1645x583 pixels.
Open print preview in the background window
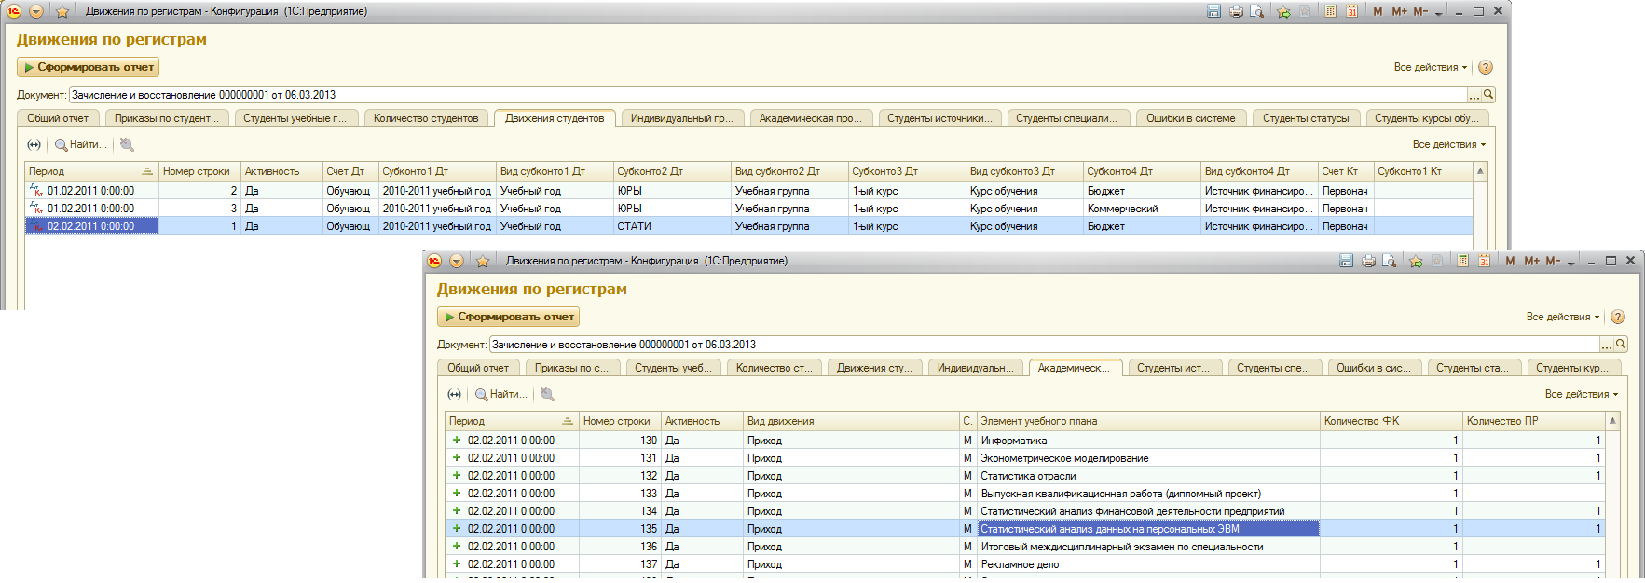(x=1257, y=11)
